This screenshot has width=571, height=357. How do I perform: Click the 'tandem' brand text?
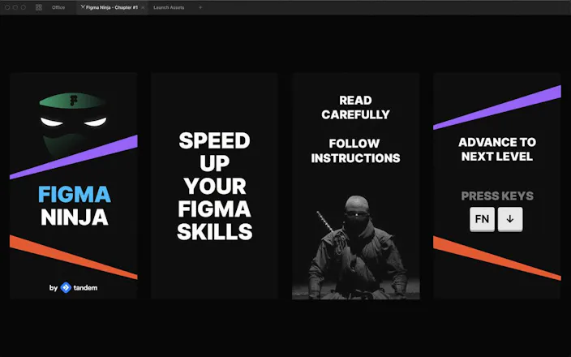(x=85, y=287)
